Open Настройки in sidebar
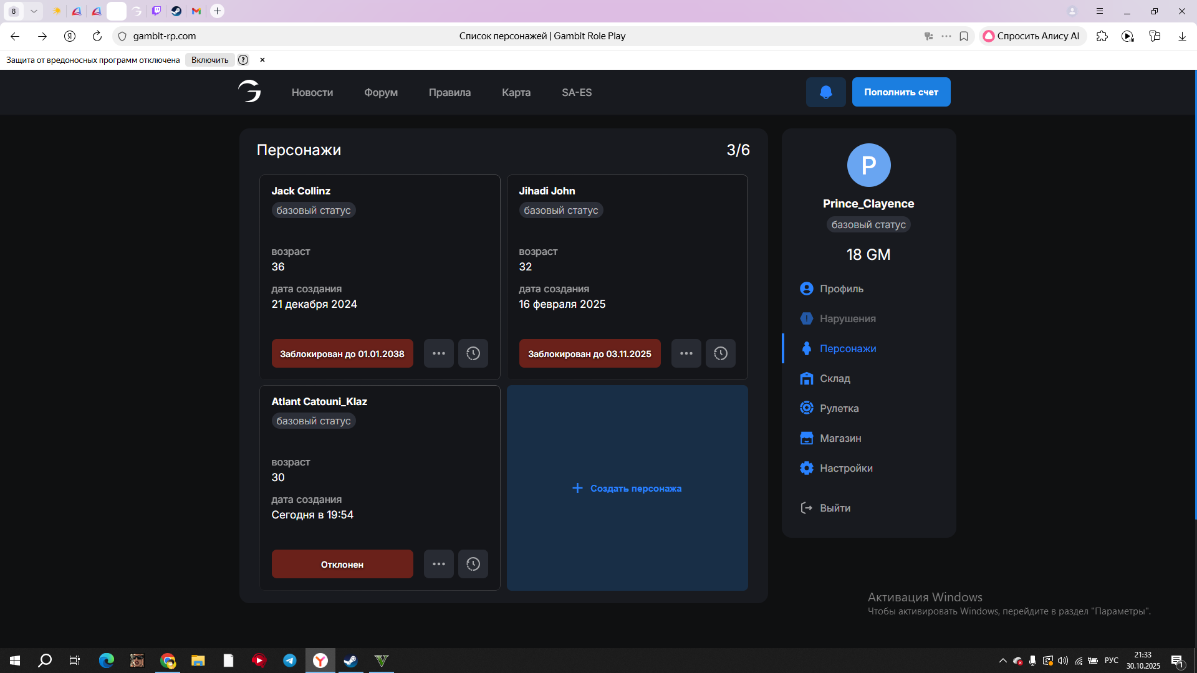The width and height of the screenshot is (1197, 673). coord(845,468)
